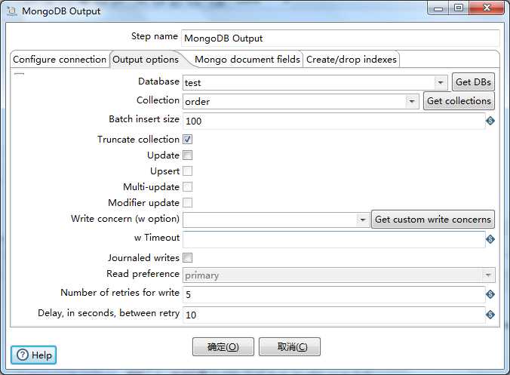This screenshot has height=375, width=510.
Task: Click the Database combo text 'test'
Action: coord(193,83)
